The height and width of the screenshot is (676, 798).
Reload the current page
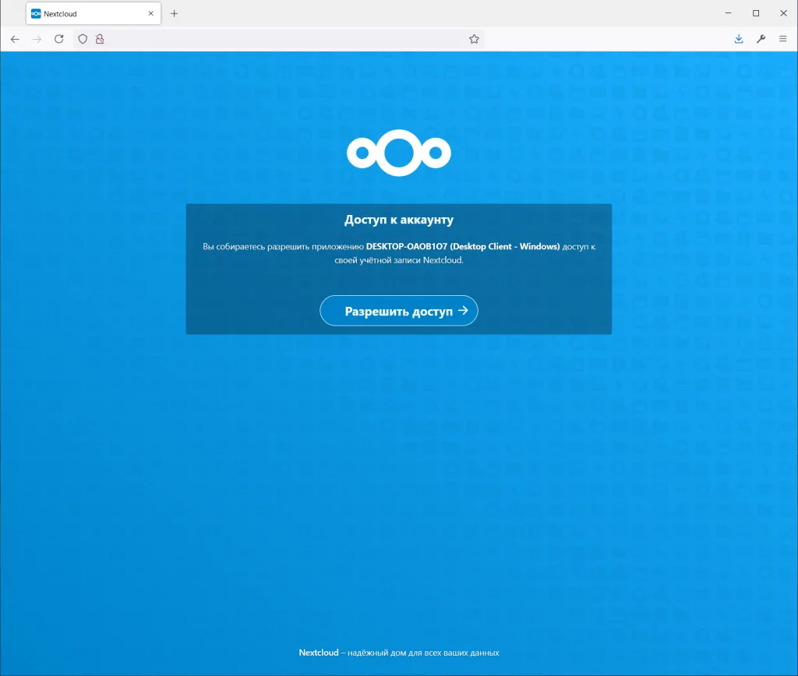click(59, 39)
